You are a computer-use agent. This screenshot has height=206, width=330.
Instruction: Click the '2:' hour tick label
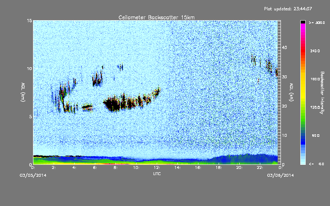coord(54,168)
